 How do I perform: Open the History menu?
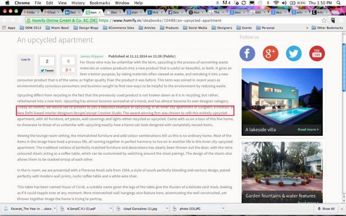point(78,3)
